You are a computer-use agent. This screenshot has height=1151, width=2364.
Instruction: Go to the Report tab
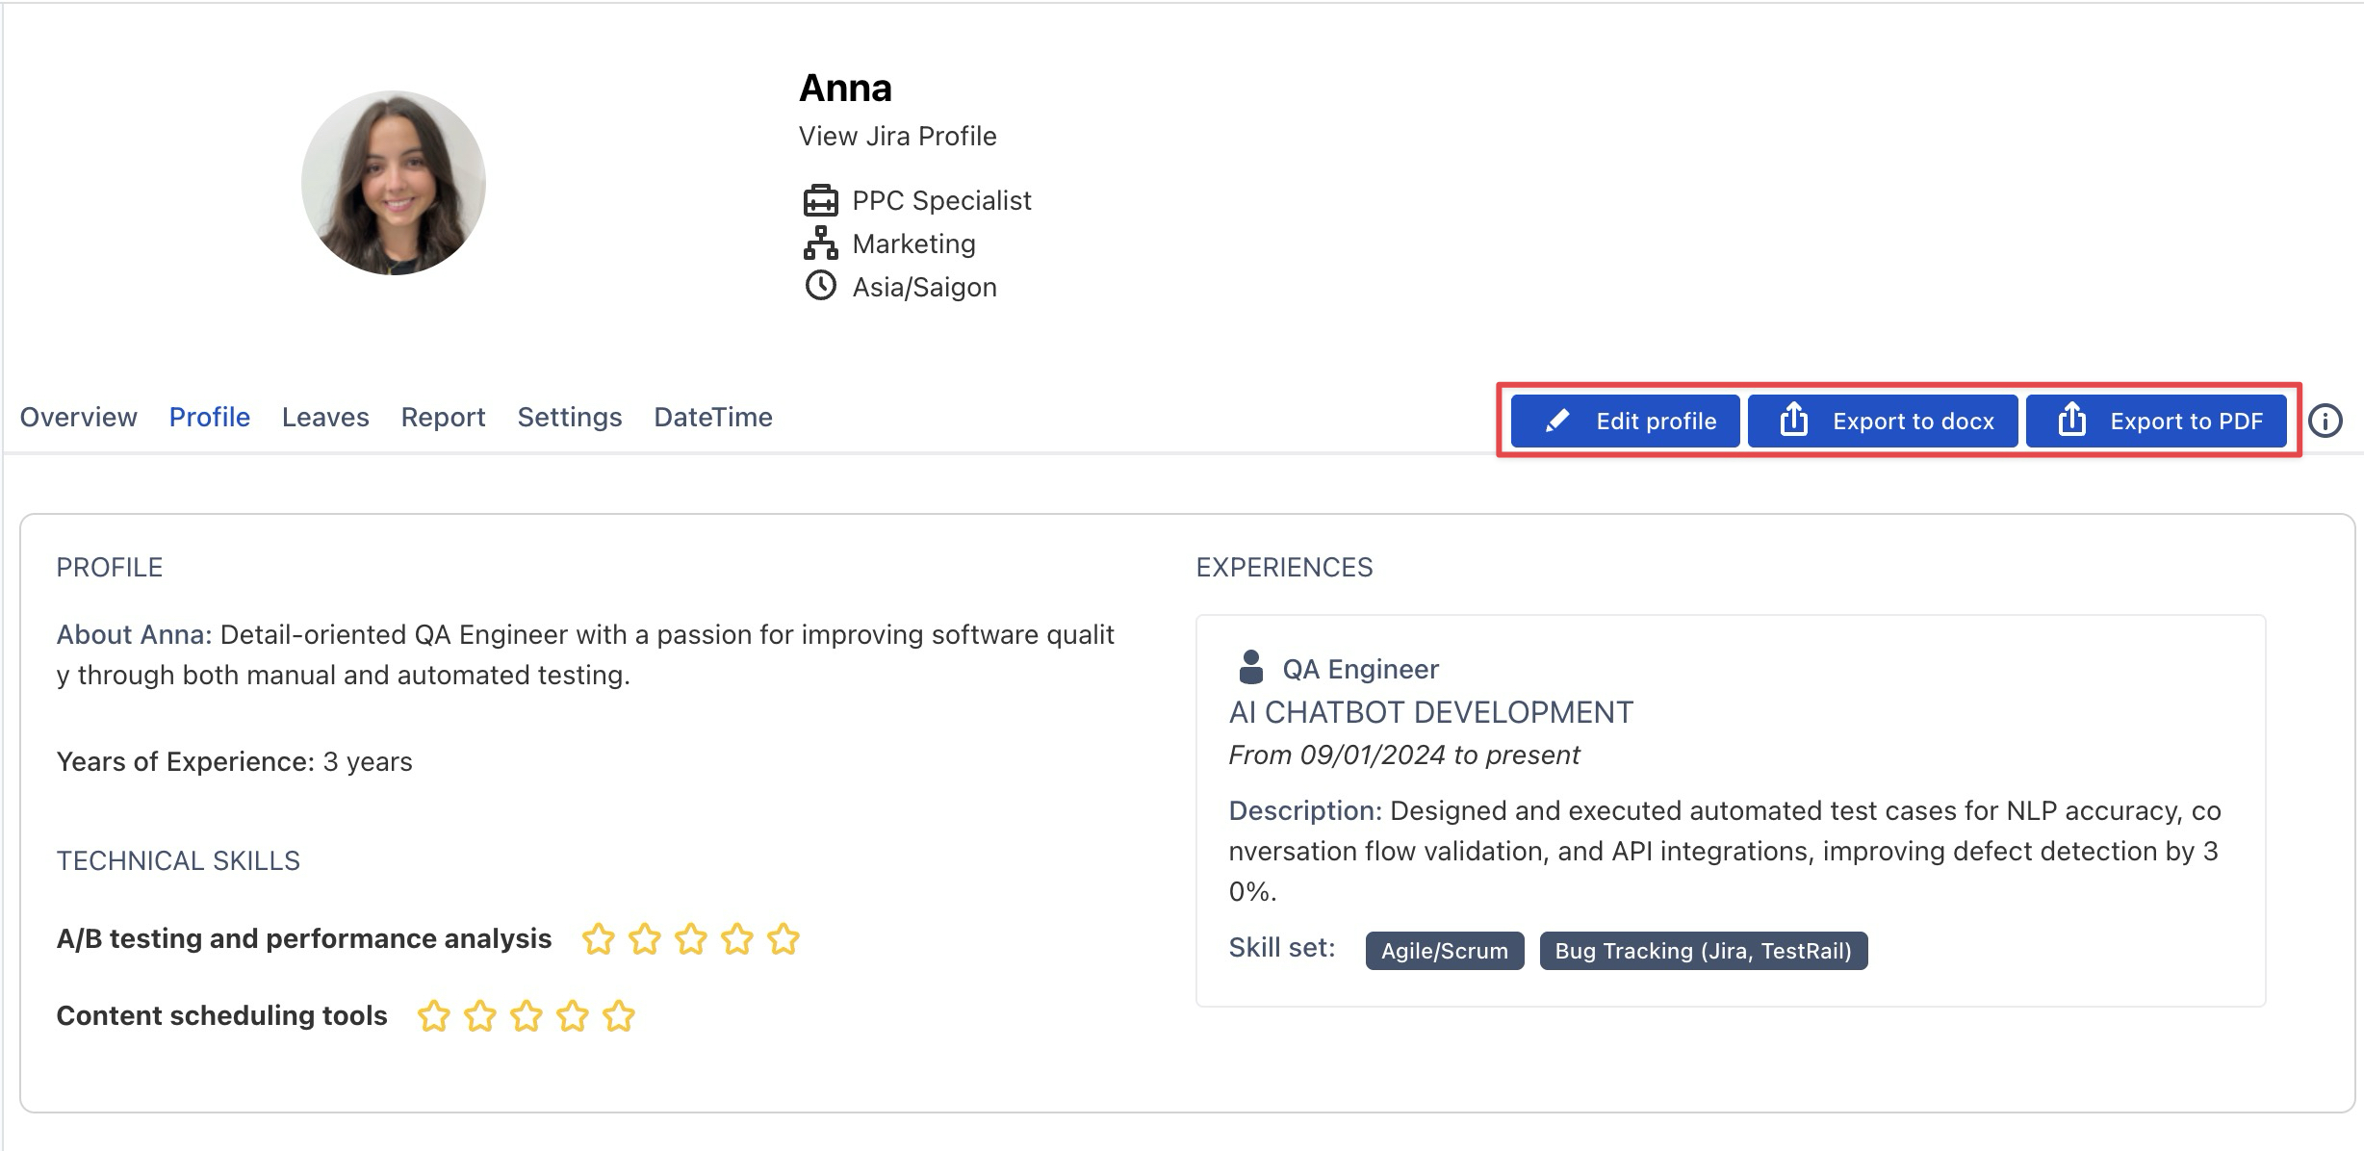click(443, 417)
